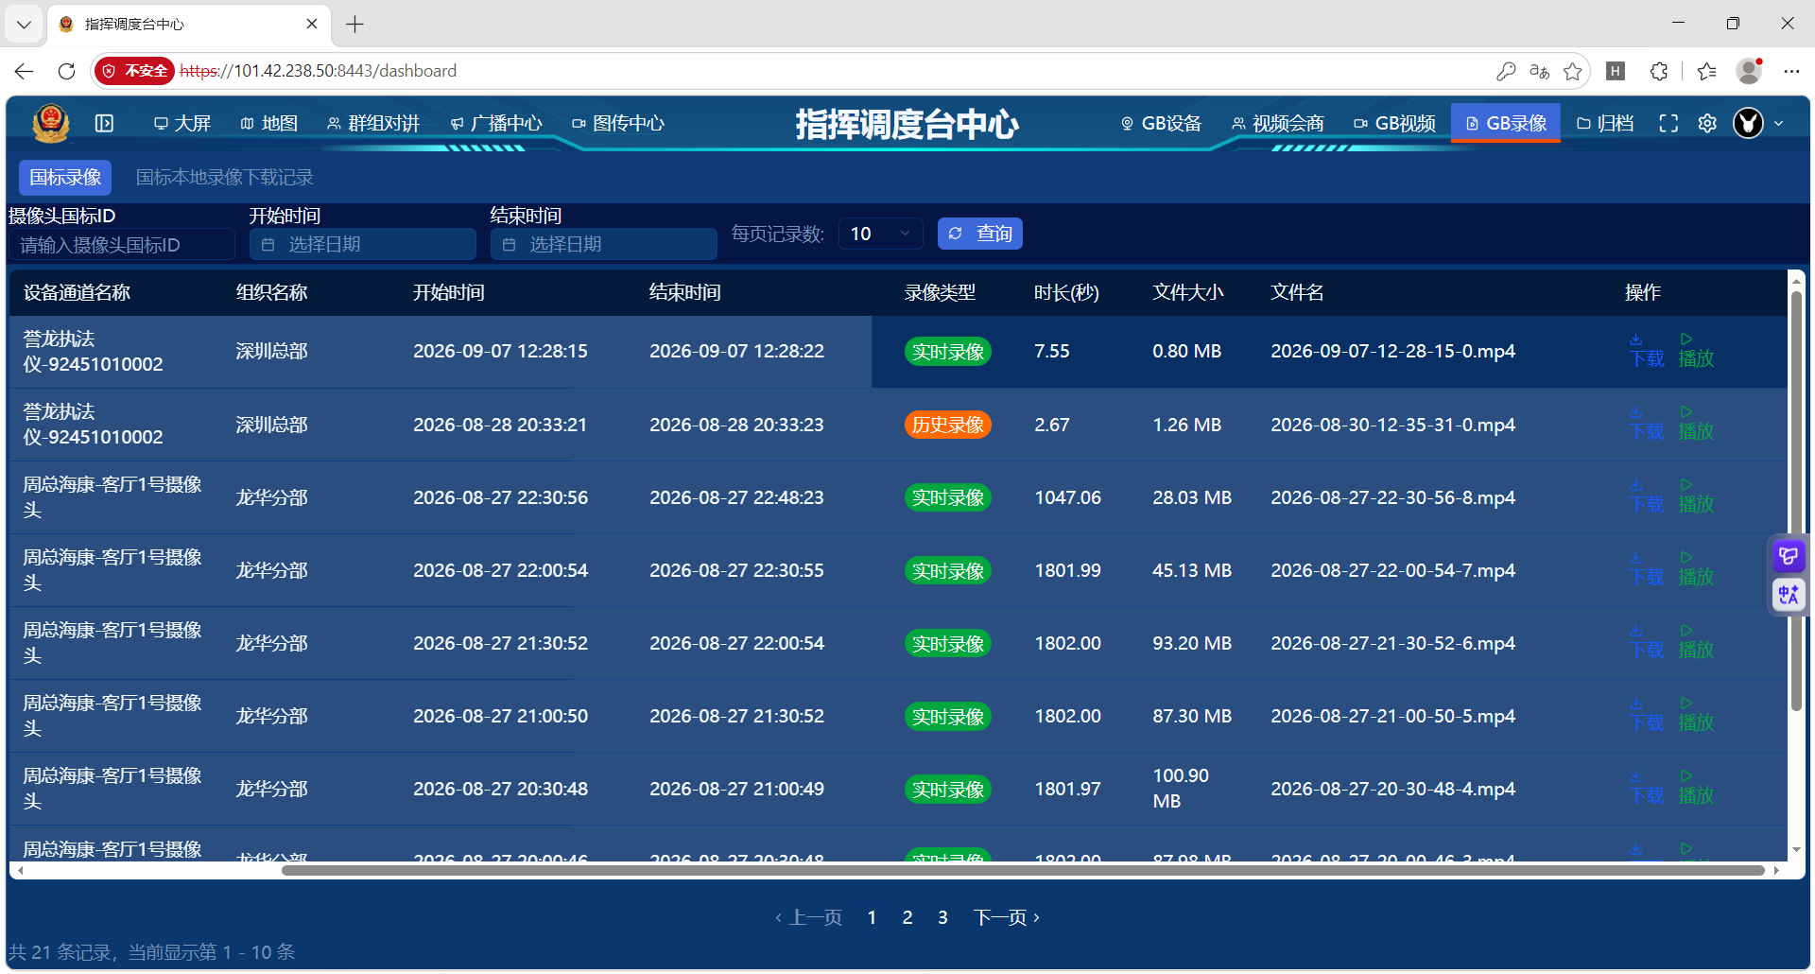
Task: Play recording 2026-08-30-12-35-31-0.mp4
Action: tap(1696, 424)
